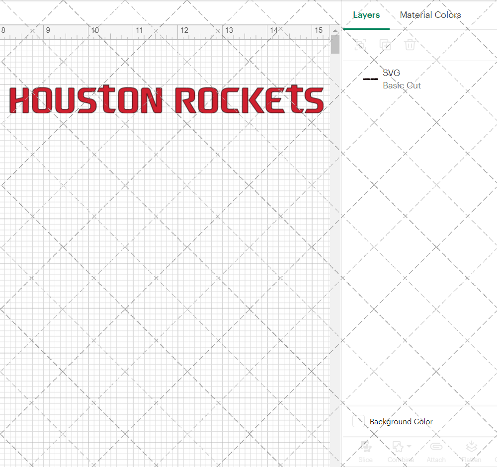Select the SVG layer row
Screen dimensions: 497x467
pos(419,79)
